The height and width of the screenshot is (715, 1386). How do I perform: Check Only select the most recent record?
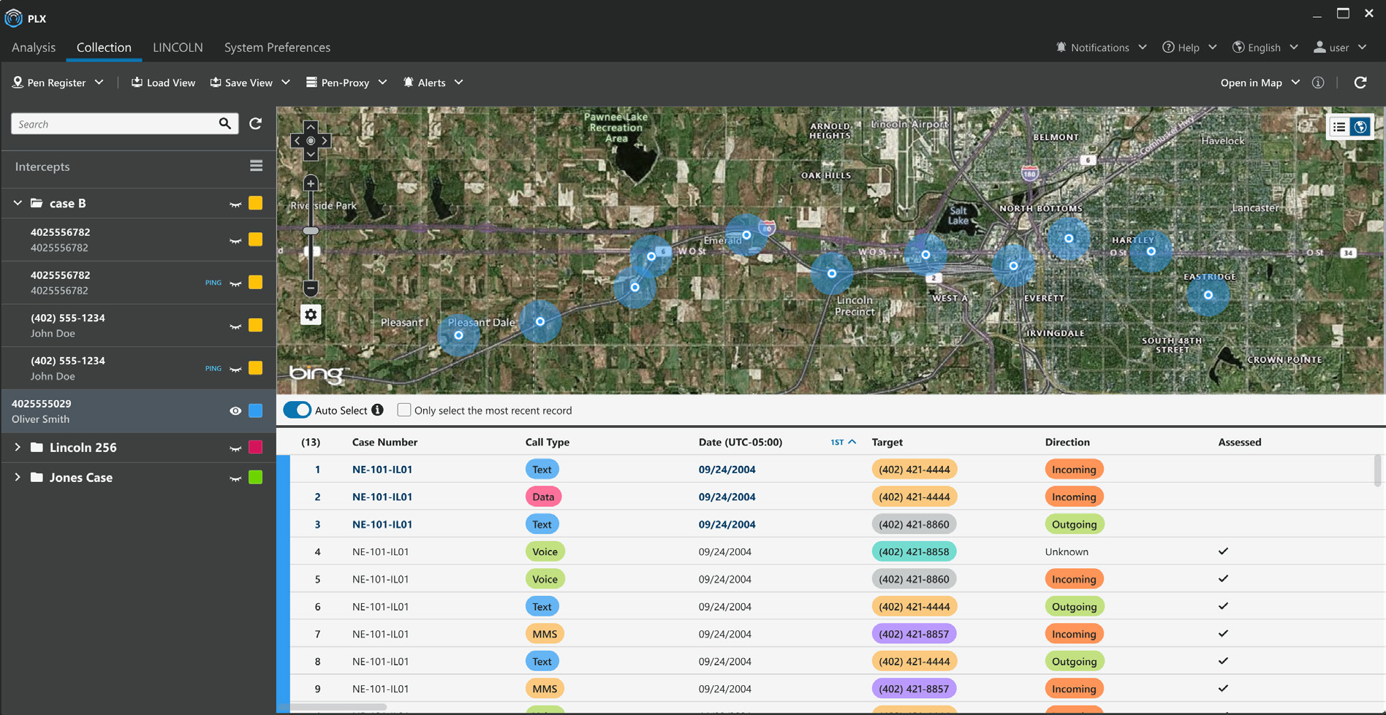(404, 410)
